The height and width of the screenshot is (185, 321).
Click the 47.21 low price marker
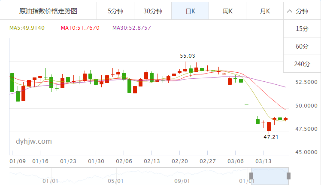pos(271,137)
